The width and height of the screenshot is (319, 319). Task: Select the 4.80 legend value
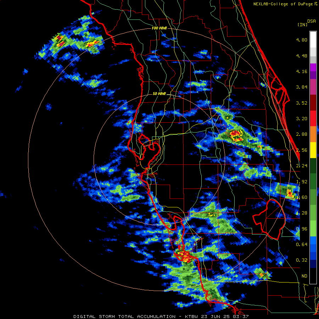302,40
